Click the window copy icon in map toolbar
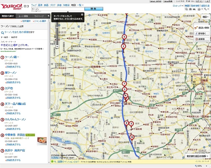The width and height of the screenshot is (211, 168). click(186, 9)
